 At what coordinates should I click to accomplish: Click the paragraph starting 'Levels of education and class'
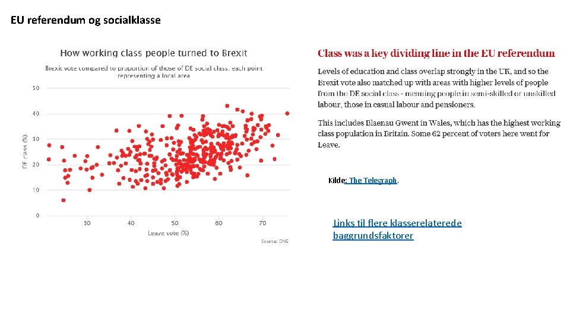(436, 88)
